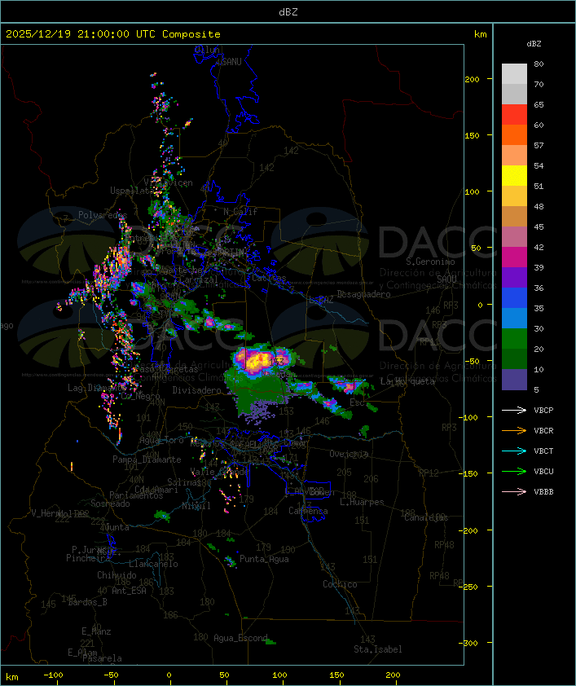The image size is (576, 686).
Task: Click the Chihuido map label
Action: pos(117,575)
